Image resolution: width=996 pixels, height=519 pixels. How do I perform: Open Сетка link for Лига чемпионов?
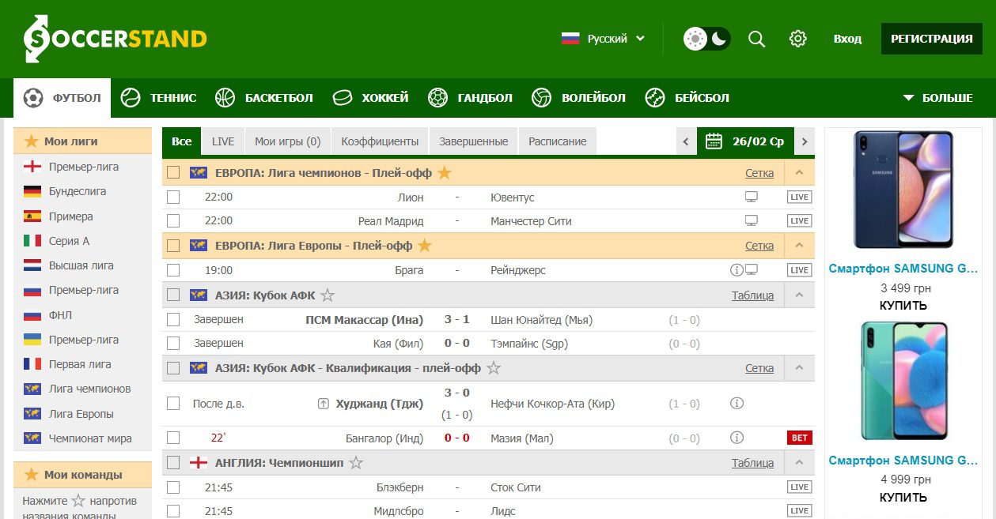[759, 172]
